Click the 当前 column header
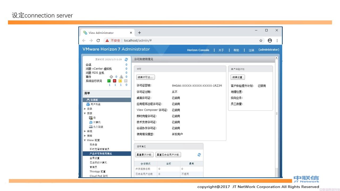340x191 pixels. tap(169, 164)
